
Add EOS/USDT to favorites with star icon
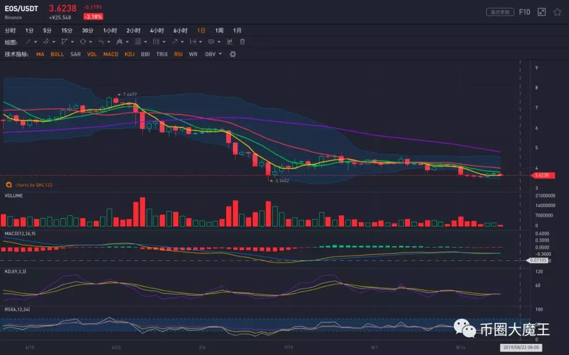click(557, 12)
